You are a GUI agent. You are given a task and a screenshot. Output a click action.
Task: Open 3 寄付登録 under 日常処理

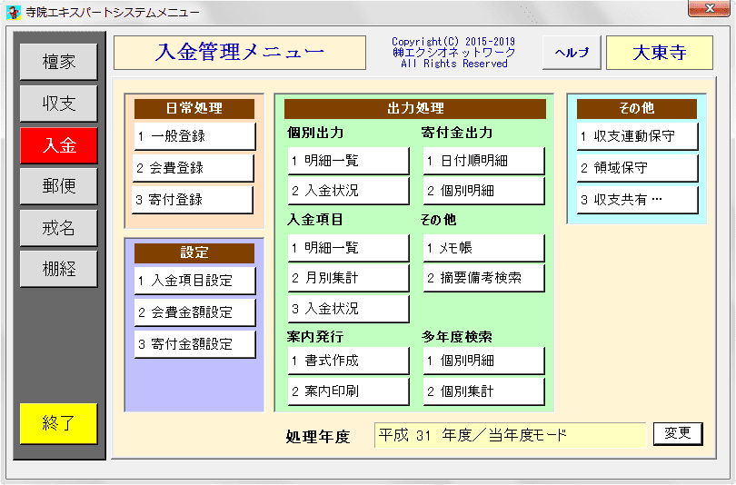[193, 200]
